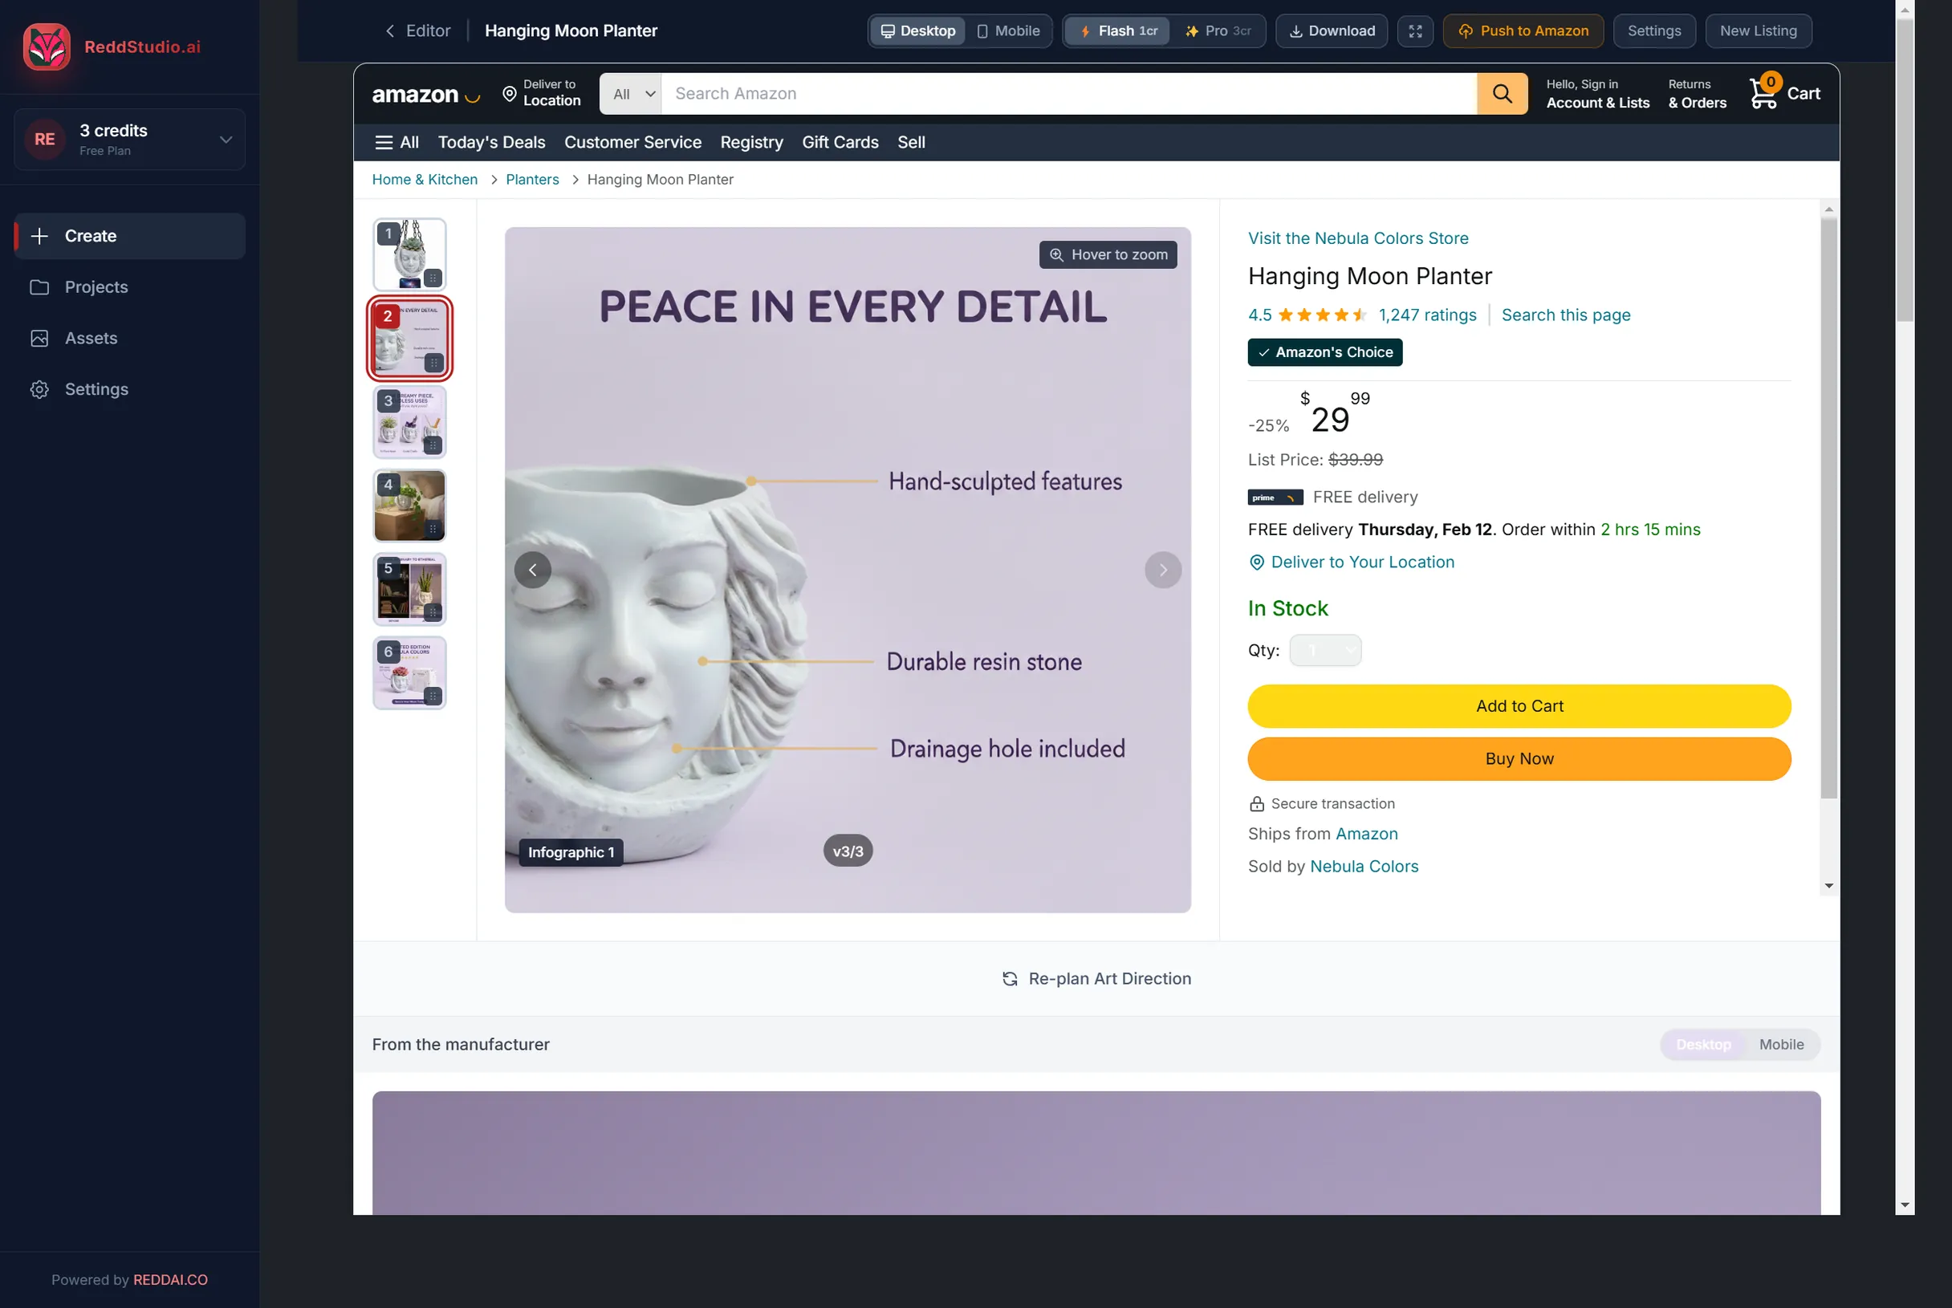The height and width of the screenshot is (1308, 1952).
Task: Click the main page vertical scrollbar
Action: [1905, 171]
